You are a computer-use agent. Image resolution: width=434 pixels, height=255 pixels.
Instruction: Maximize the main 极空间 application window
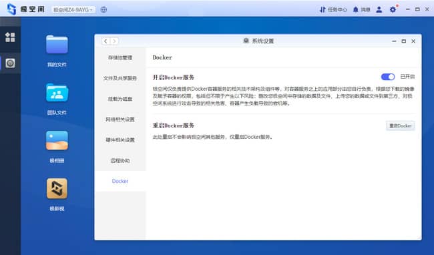tap(417, 9)
